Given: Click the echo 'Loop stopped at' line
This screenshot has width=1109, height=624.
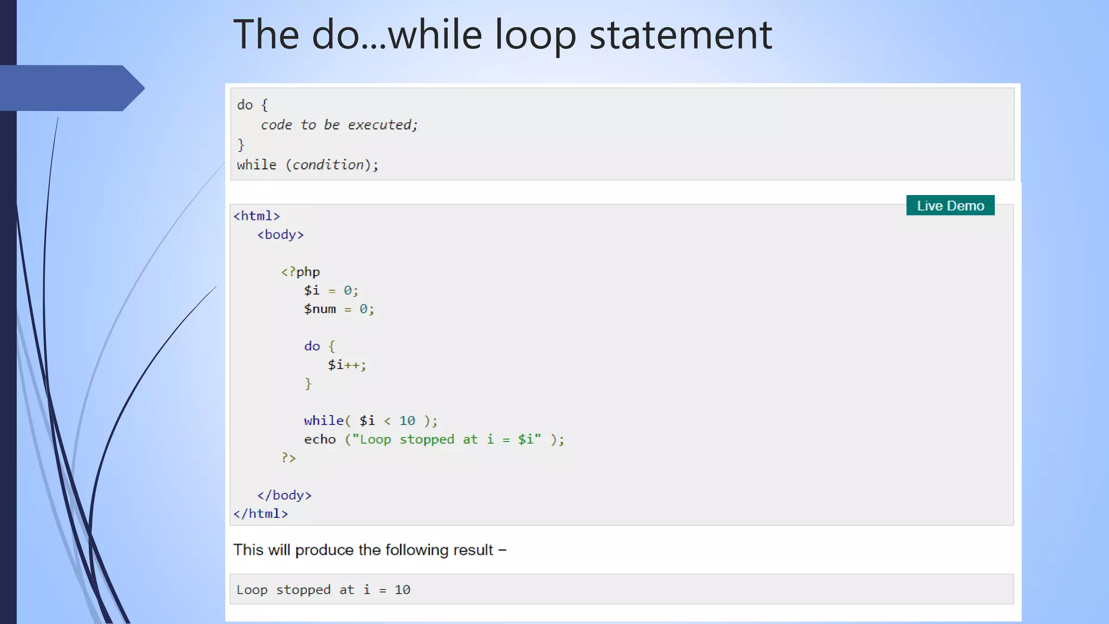Looking at the screenshot, I should (434, 439).
